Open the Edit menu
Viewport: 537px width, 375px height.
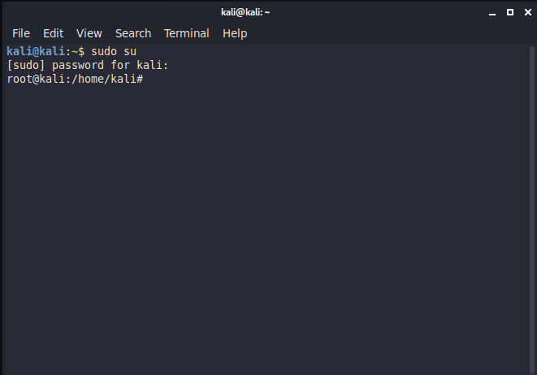pyautogui.click(x=53, y=33)
